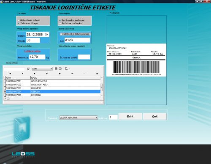Select the Netehtano blago radio option

coord(19,20)
